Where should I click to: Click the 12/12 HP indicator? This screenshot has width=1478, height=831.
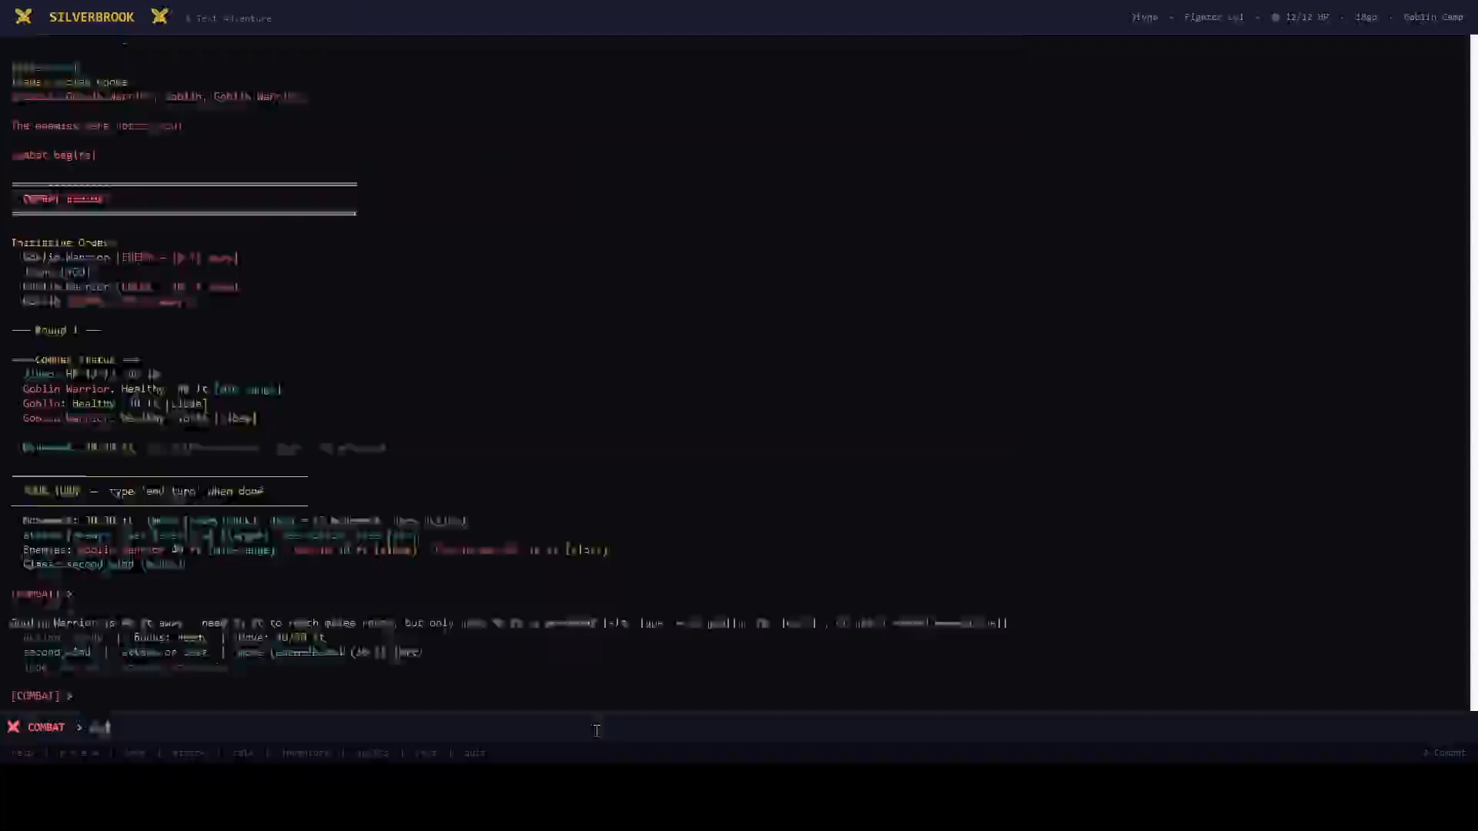point(1307,17)
